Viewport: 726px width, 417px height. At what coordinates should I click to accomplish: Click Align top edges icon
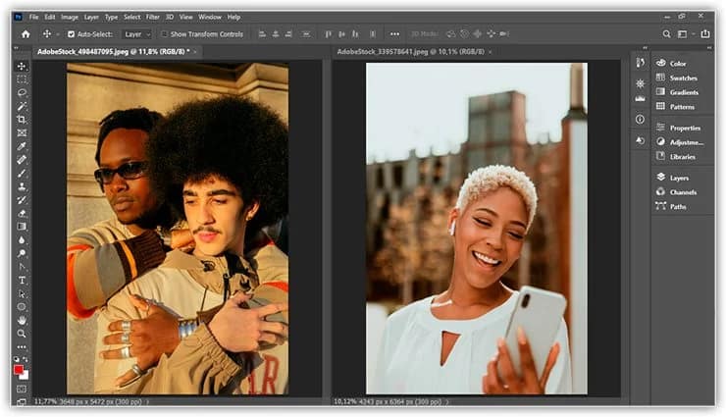(329, 34)
